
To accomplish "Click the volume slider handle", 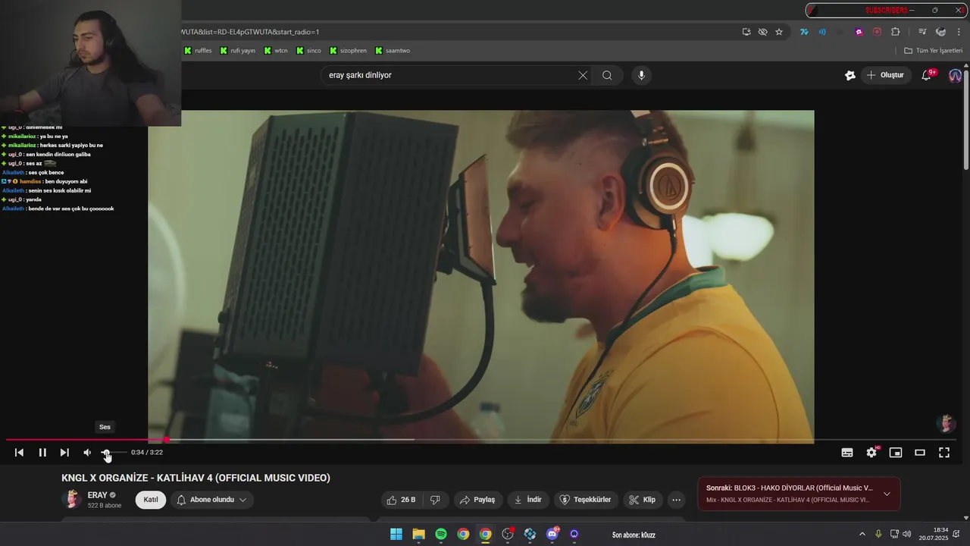I will (x=105, y=453).
